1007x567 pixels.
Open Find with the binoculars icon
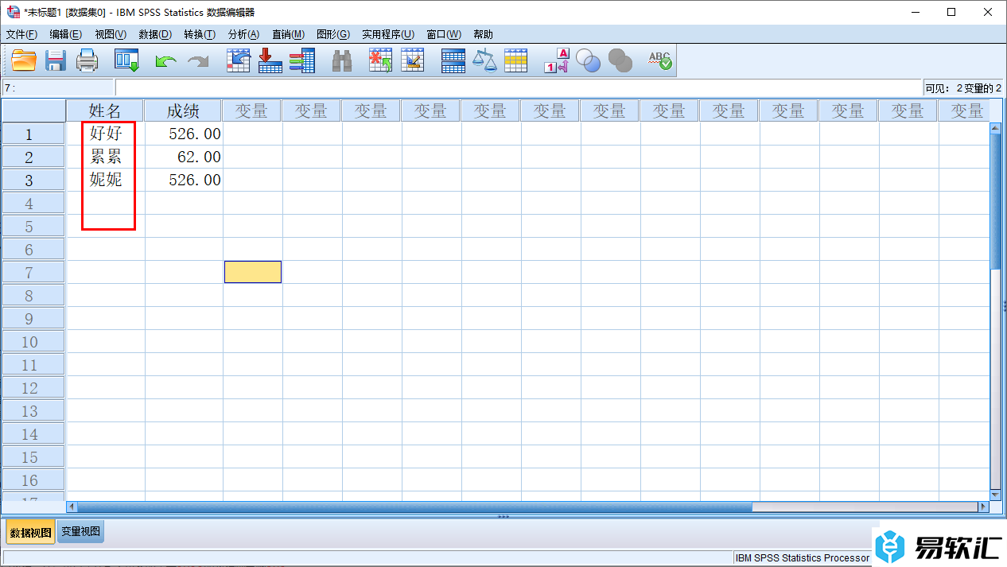click(342, 60)
